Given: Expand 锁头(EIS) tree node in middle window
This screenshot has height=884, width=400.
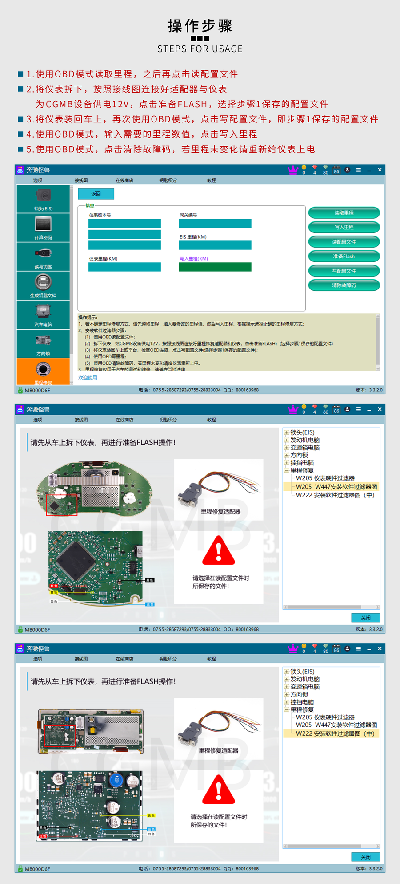Looking at the screenshot, I should point(287,433).
